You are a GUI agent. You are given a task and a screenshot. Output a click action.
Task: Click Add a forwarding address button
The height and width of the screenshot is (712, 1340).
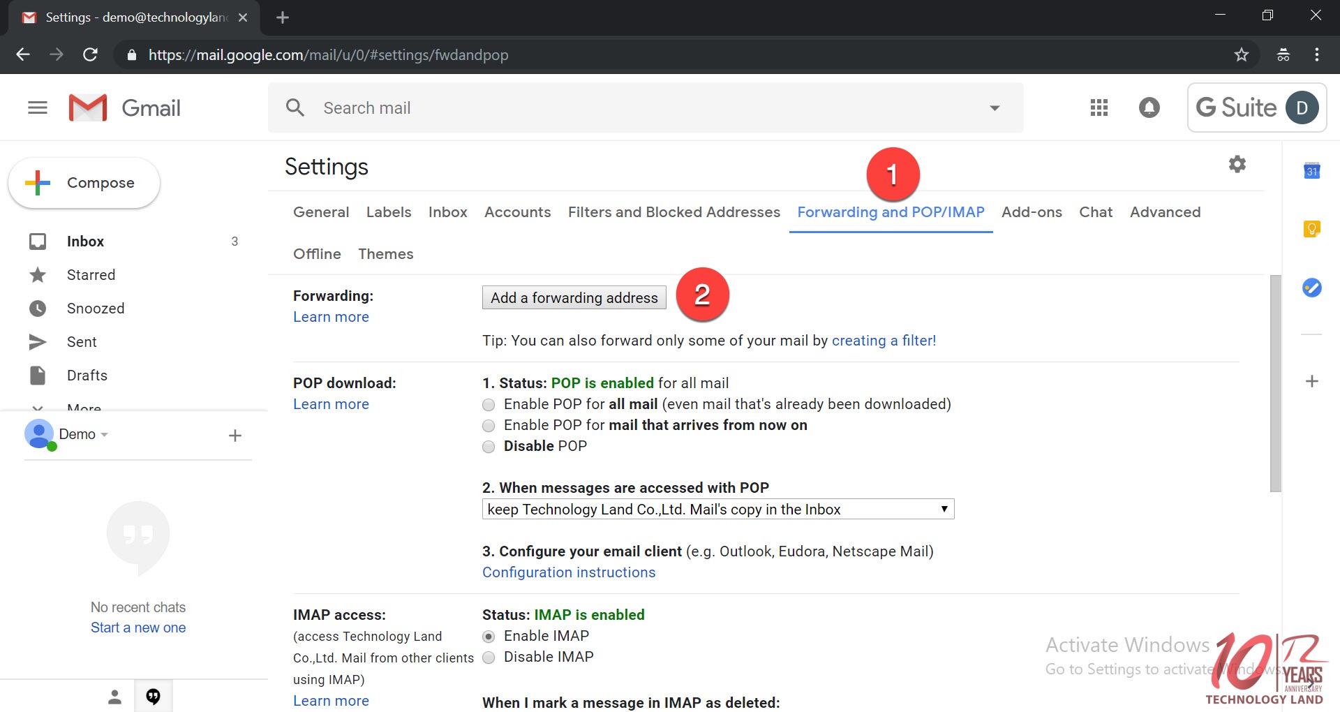(574, 297)
